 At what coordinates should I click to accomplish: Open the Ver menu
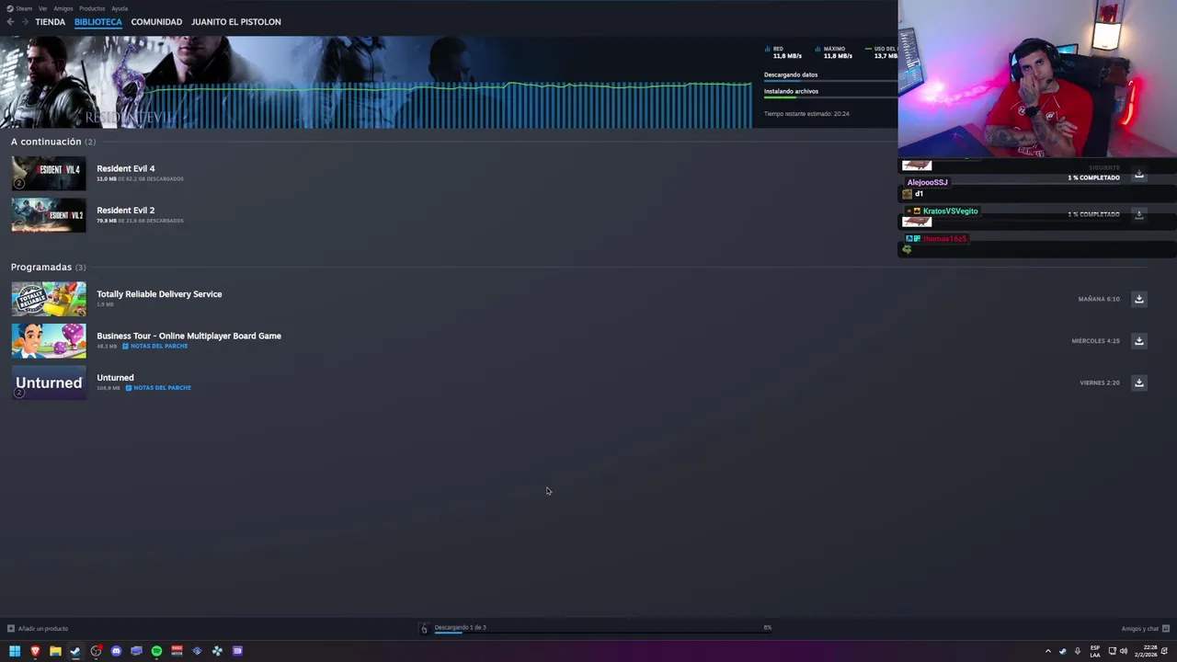pos(42,8)
